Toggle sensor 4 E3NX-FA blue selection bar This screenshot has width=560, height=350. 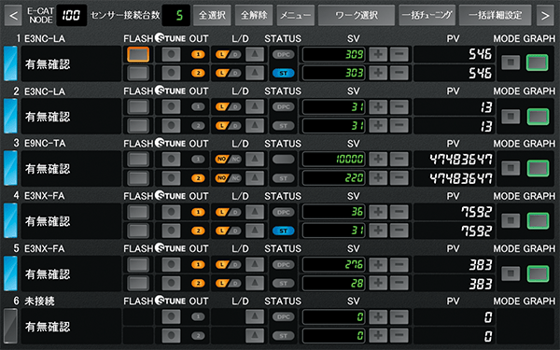pos(10,220)
